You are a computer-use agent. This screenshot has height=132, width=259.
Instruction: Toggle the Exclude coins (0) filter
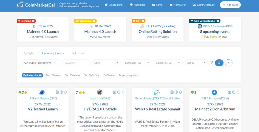click(32, 75)
